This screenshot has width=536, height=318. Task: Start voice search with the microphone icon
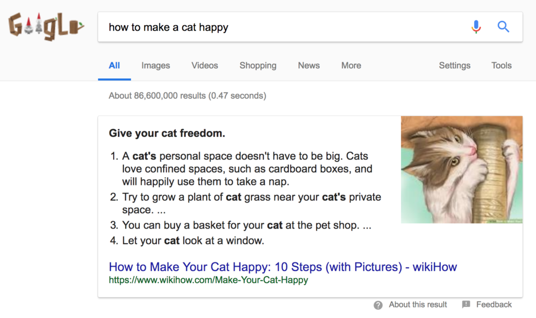pos(476,27)
